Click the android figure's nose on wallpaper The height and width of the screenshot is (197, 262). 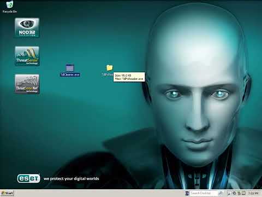tap(198, 122)
